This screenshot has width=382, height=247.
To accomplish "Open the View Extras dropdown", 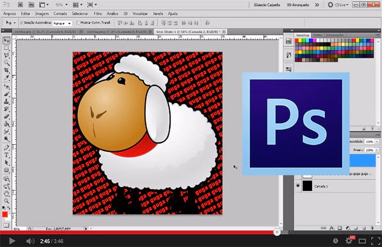I will coord(44,5).
